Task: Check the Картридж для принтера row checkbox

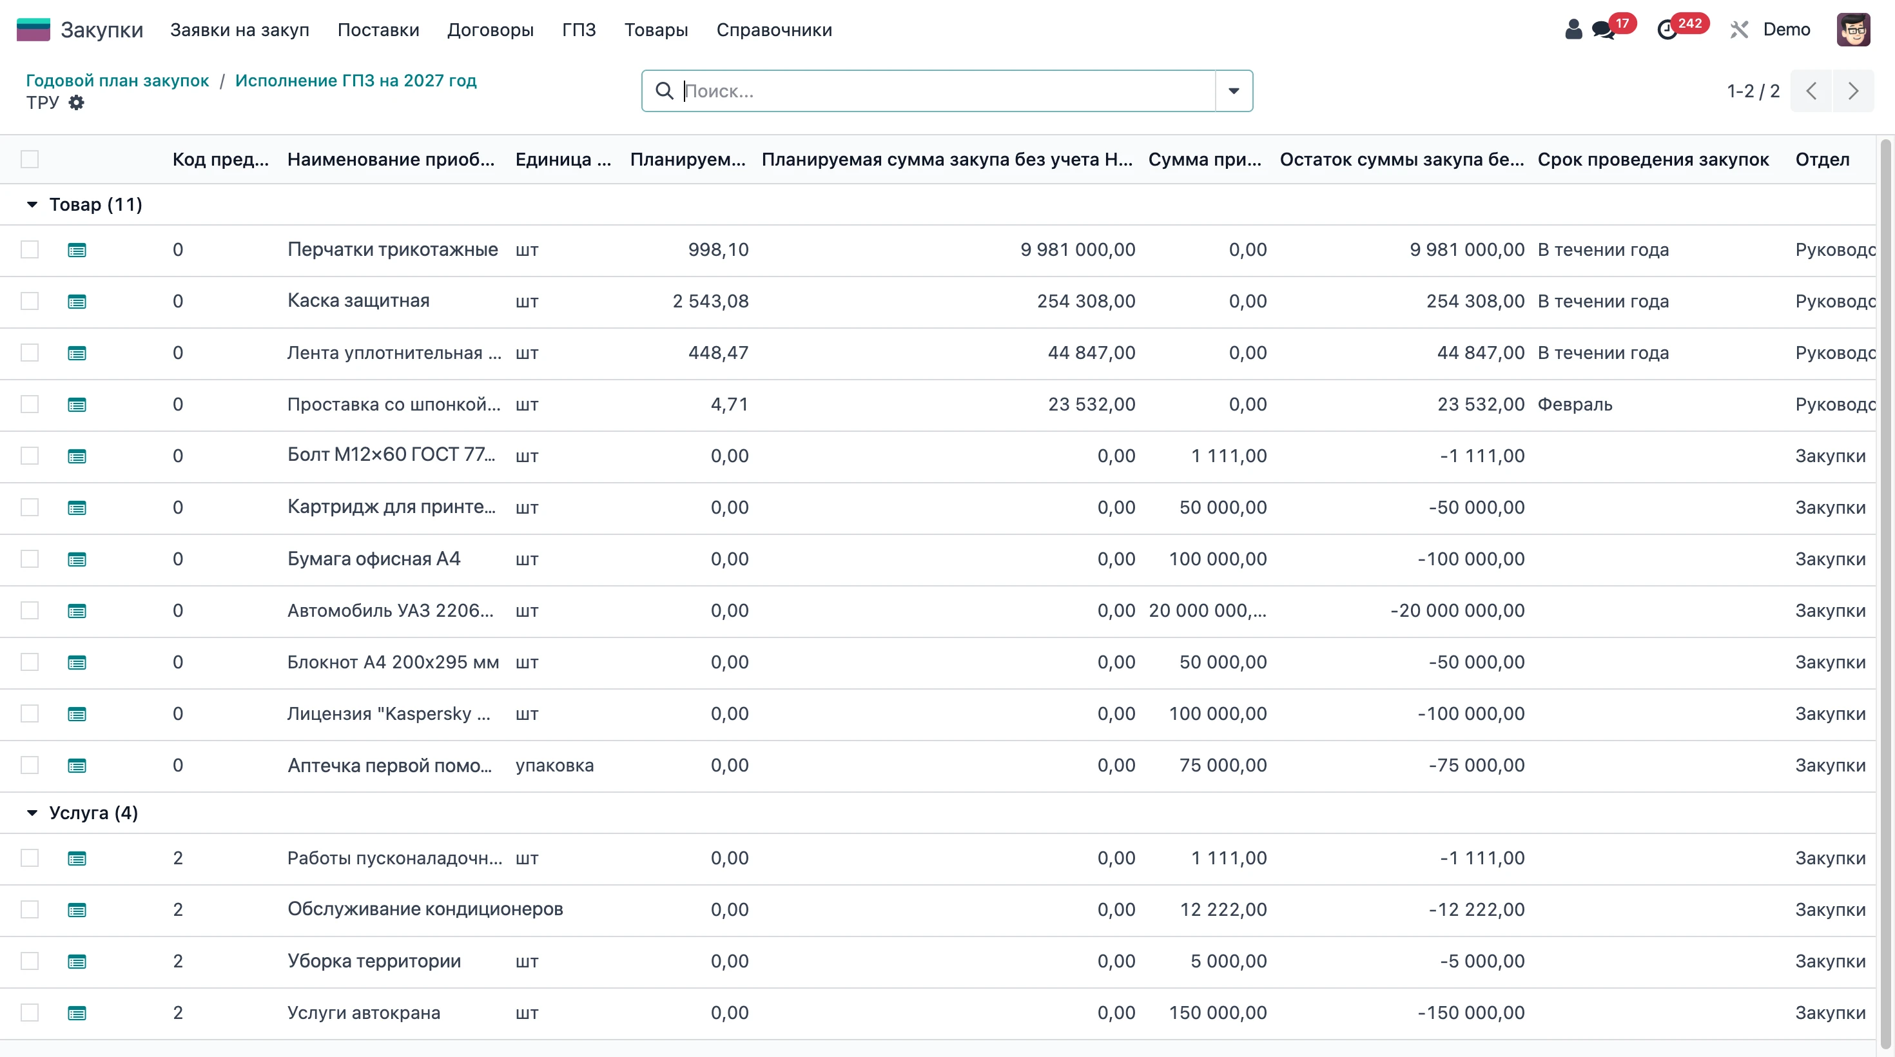Action: (30, 507)
